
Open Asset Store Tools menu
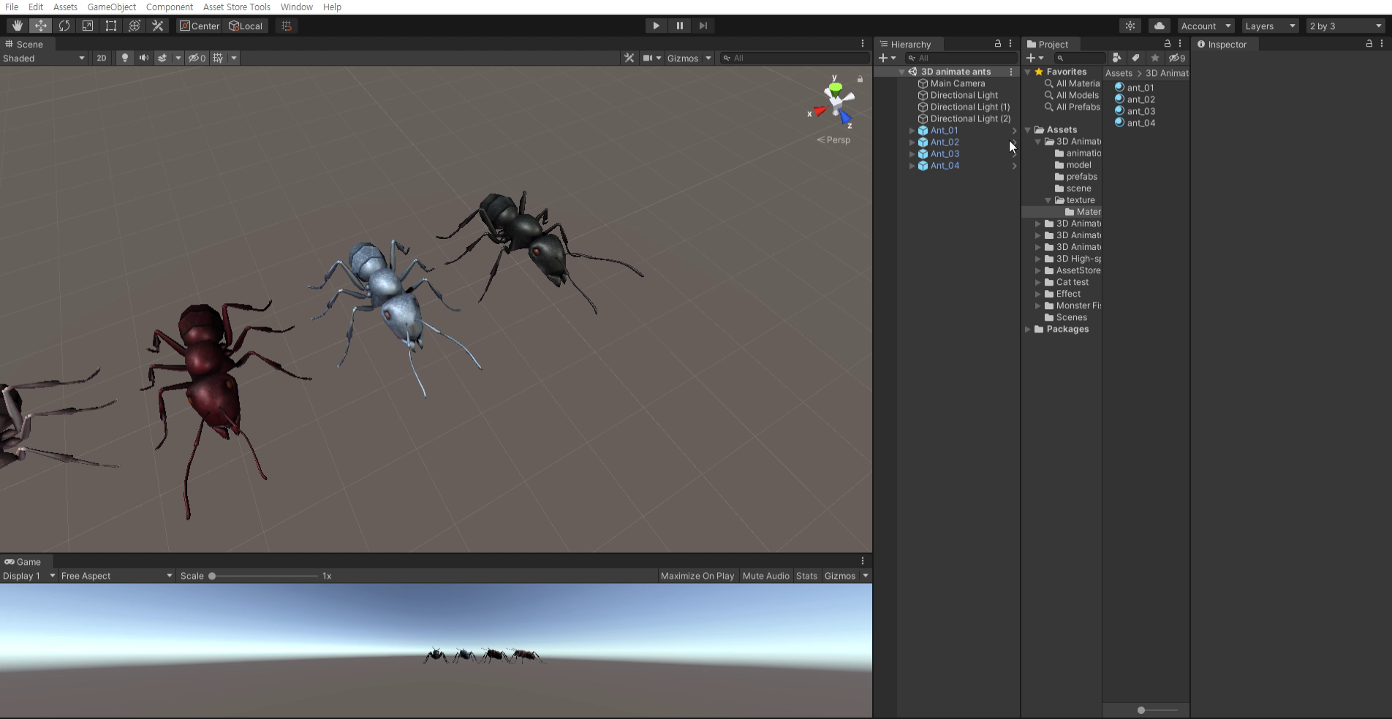coord(237,7)
